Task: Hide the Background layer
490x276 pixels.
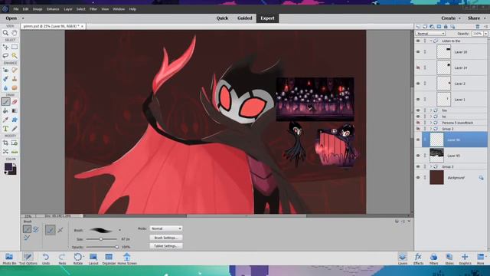Action: 418,177
